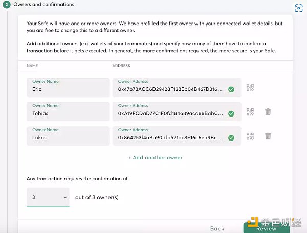Scan QR code for Eric's address
The image size is (307, 233).
[x=250, y=88]
